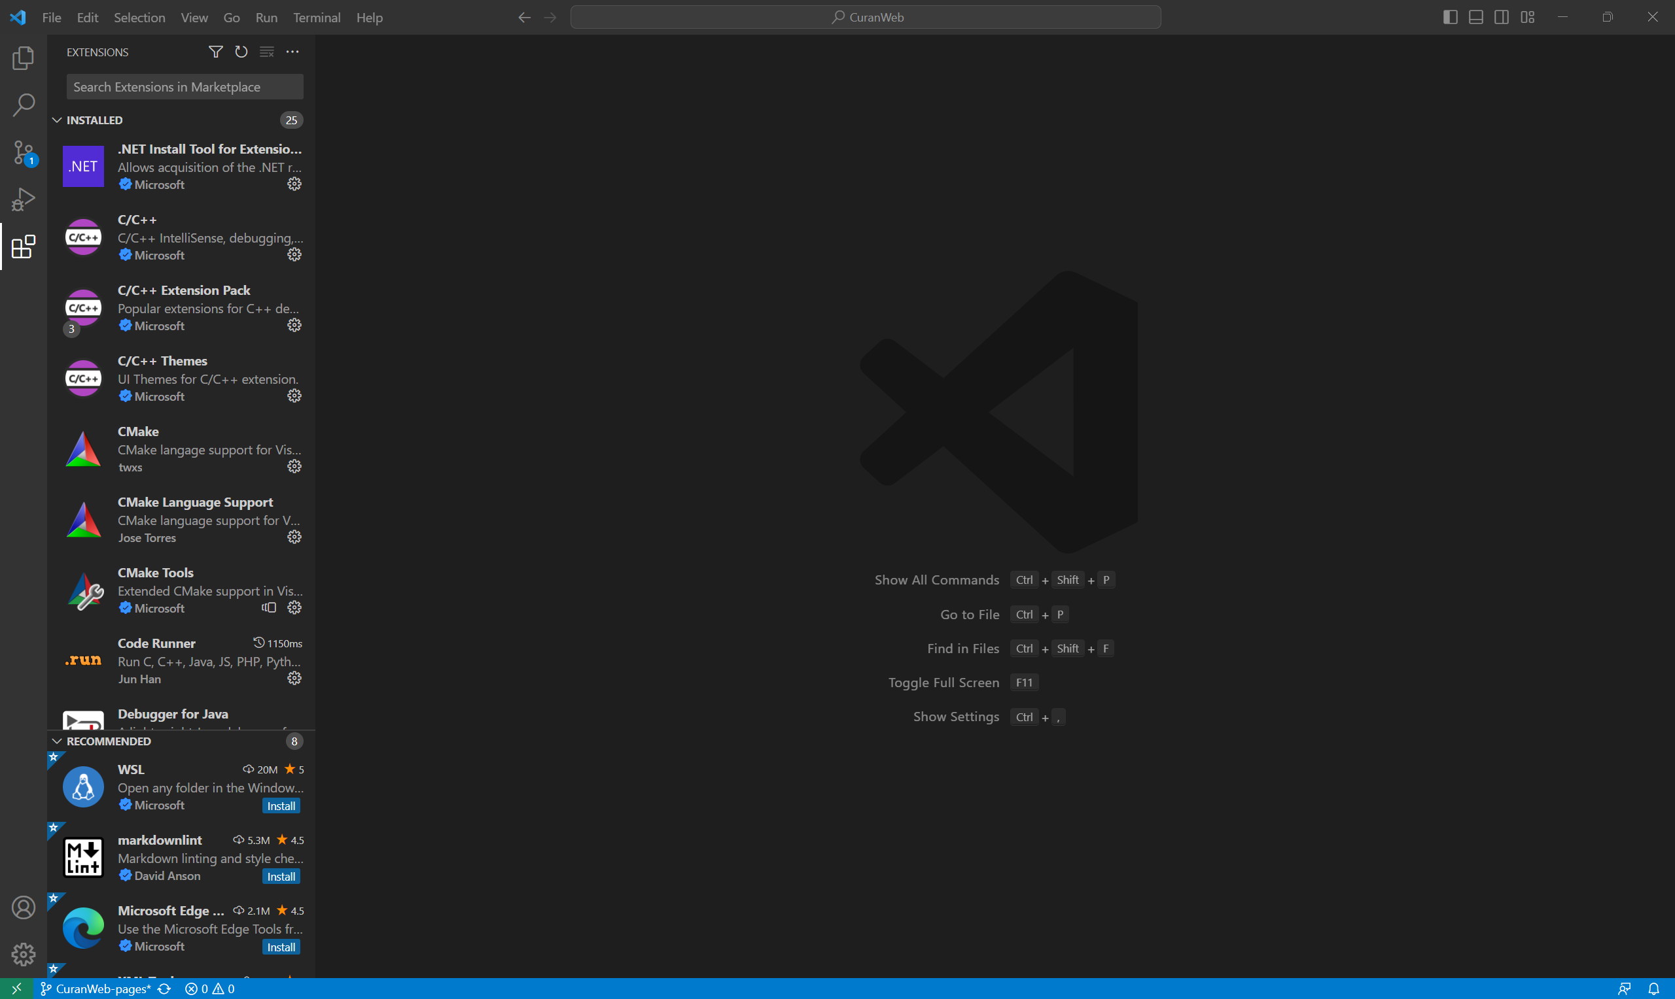
Task: Click the Search Extensions in Marketplace field
Action: (x=184, y=86)
